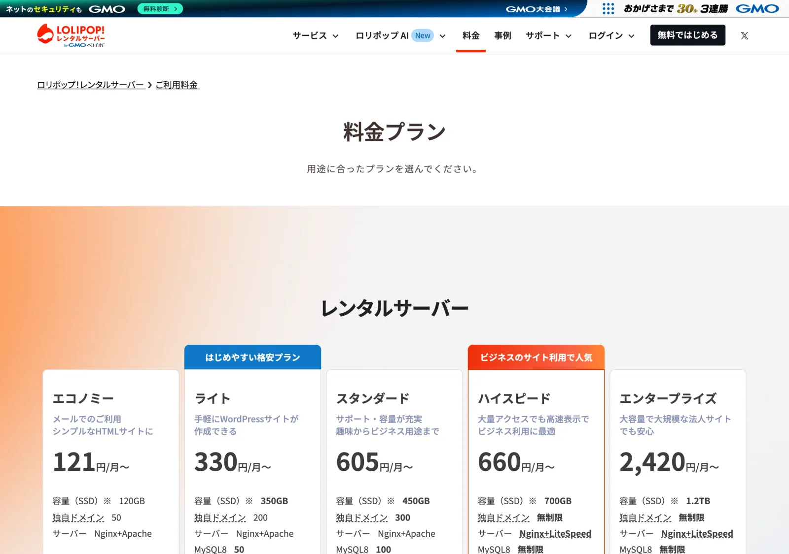The height and width of the screenshot is (554, 789).
Task: Click the ロリポップ!レンタルサーバー breadcrumb link
Action: click(91, 85)
